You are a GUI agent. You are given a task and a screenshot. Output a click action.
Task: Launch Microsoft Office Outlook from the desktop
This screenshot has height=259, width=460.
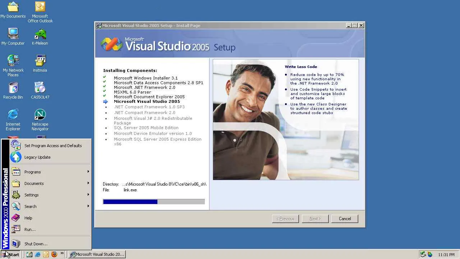click(40, 12)
